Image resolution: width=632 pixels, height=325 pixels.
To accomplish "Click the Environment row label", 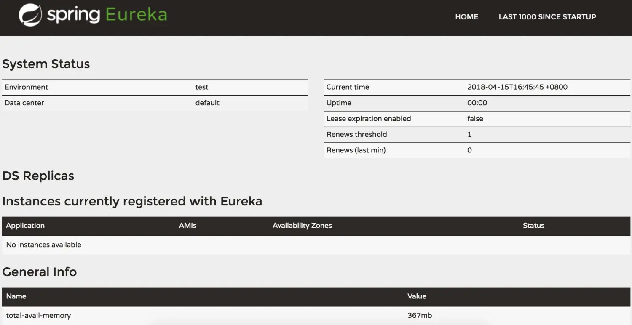I will [x=26, y=87].
